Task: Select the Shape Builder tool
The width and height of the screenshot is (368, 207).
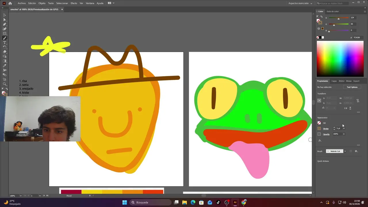Action: point(5,56)
